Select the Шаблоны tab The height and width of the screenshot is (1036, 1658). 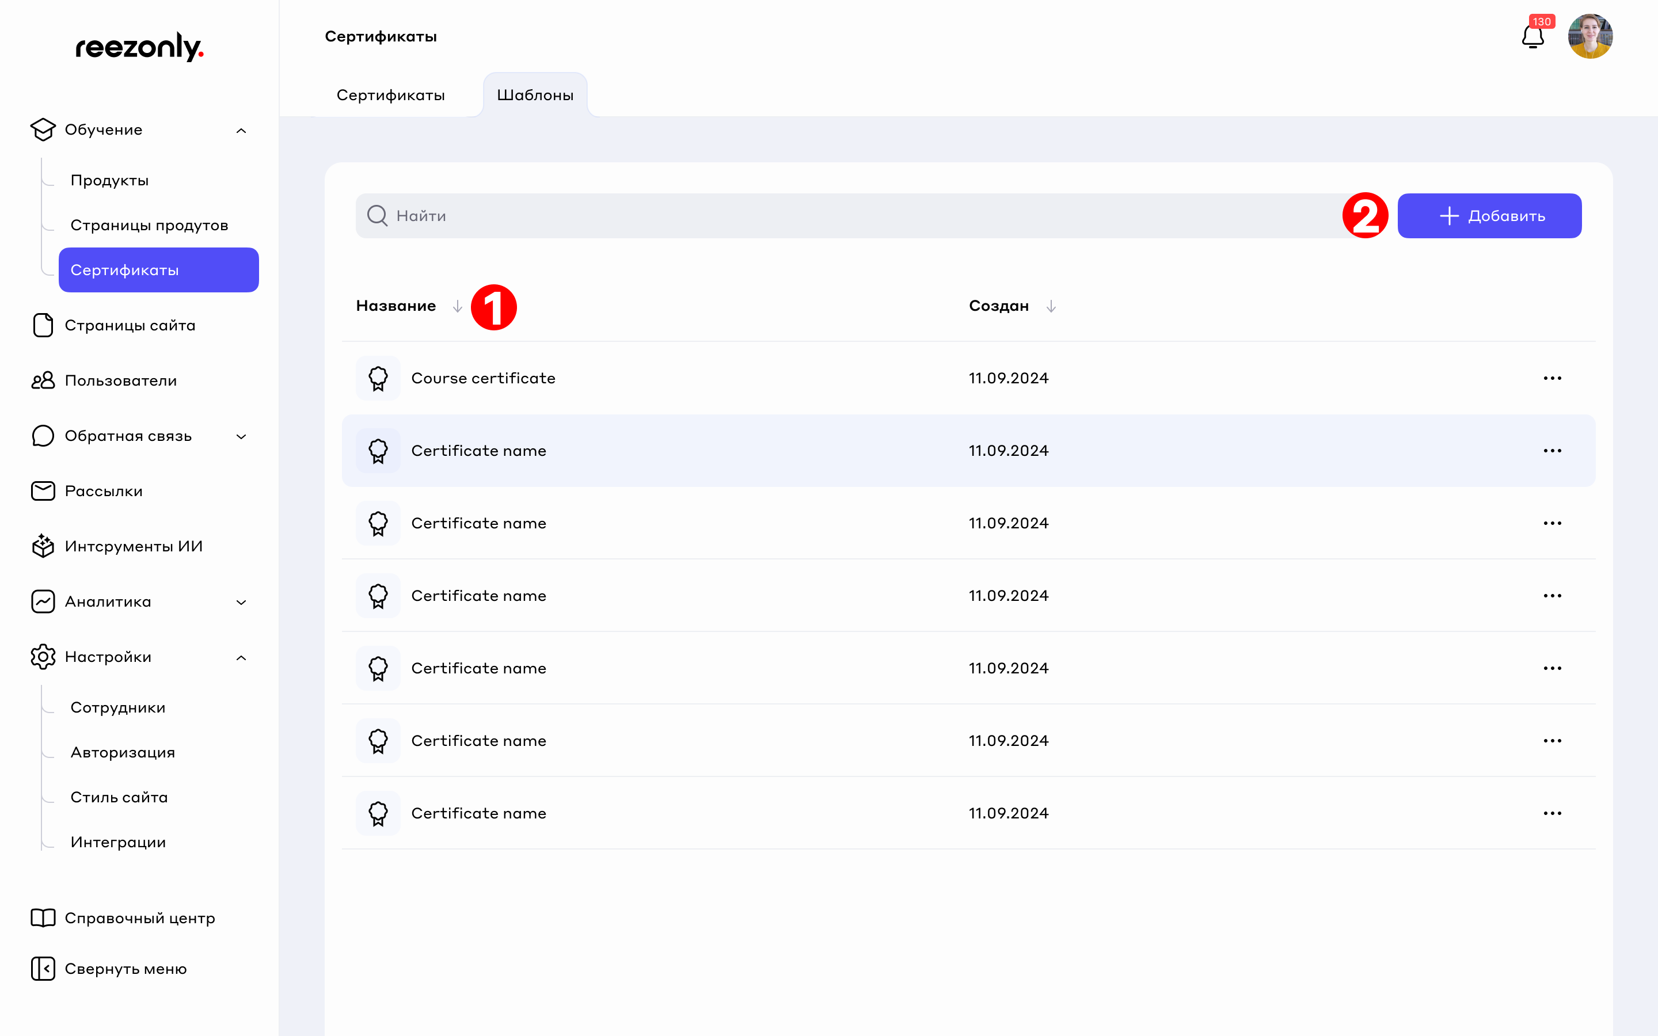click(x=535, y=95)
